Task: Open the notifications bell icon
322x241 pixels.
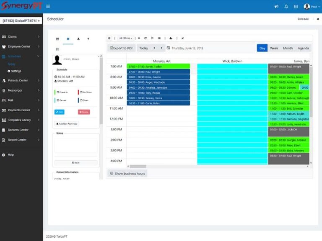Action: click(286, 7)
